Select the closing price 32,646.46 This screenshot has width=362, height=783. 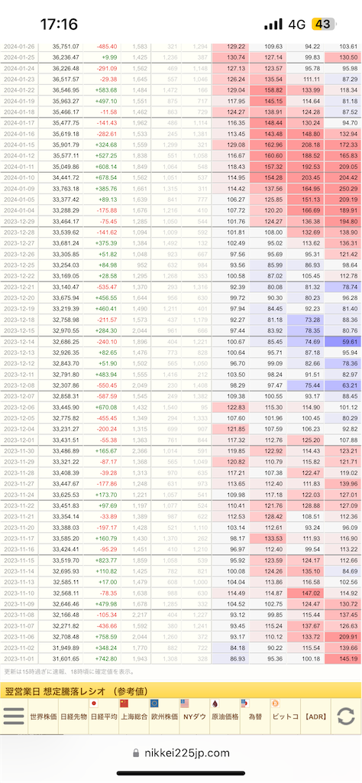click(x=66, y=603)
